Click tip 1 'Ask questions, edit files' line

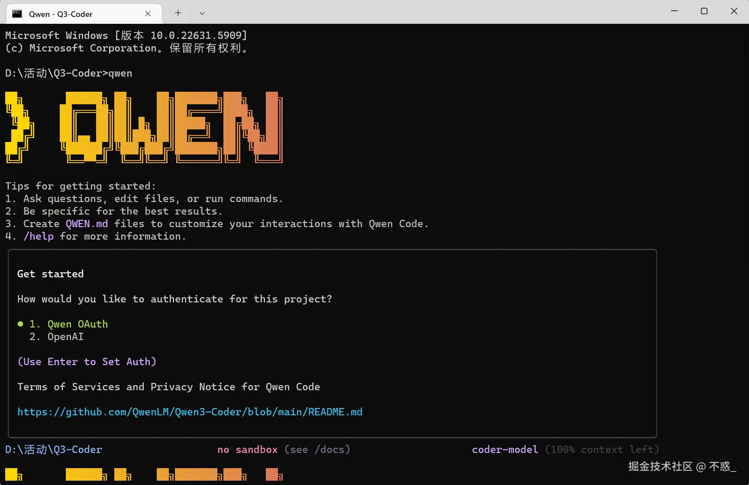pos(144,199)
